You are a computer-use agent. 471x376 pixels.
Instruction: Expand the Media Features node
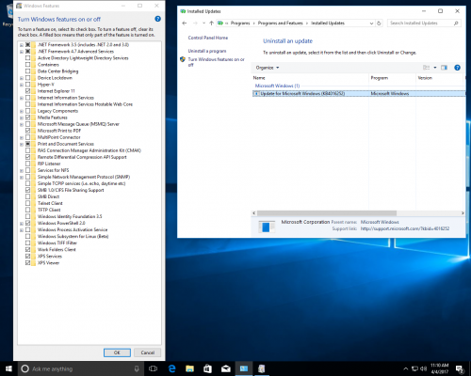[22, 117]
